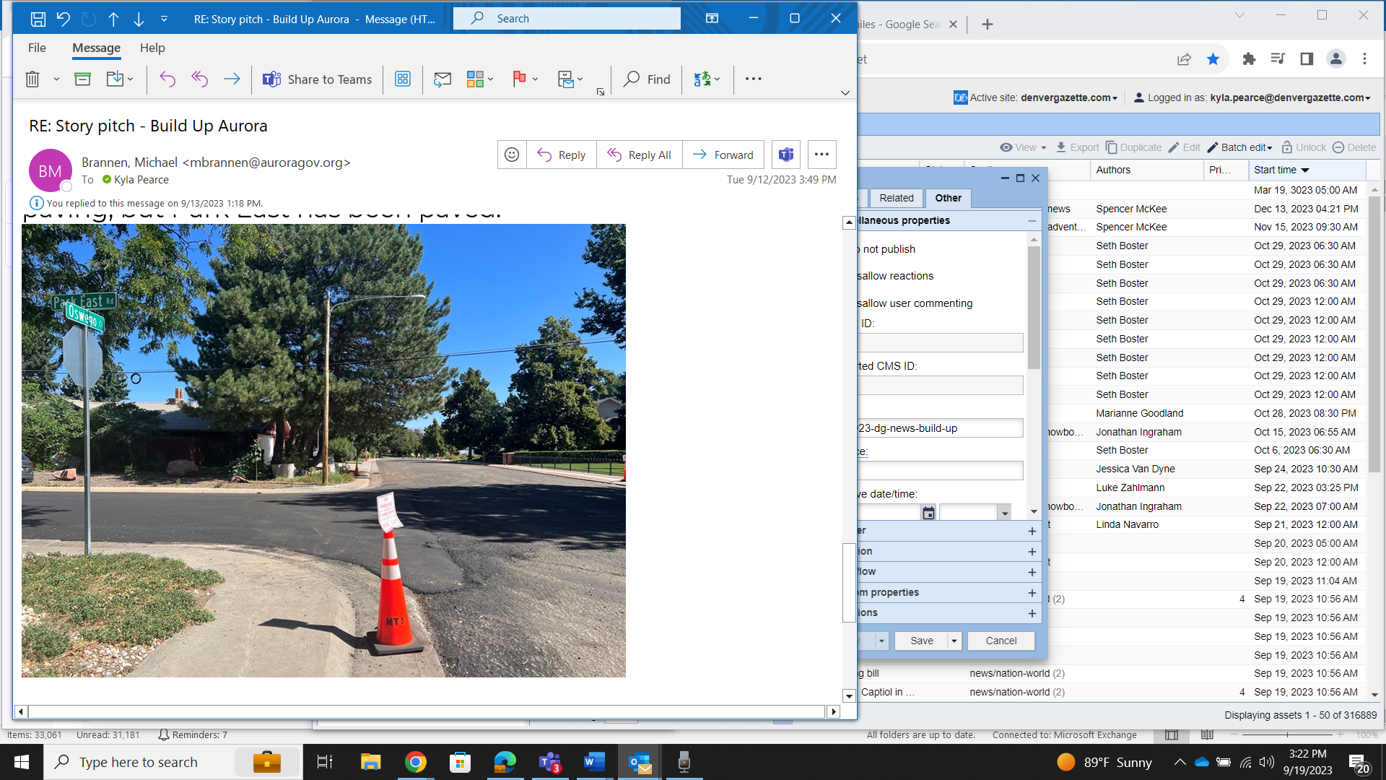The height and width of the screenshot is (780, 1386).
Task: Click the Windows Start button
Action: click(x=22, y=762)
